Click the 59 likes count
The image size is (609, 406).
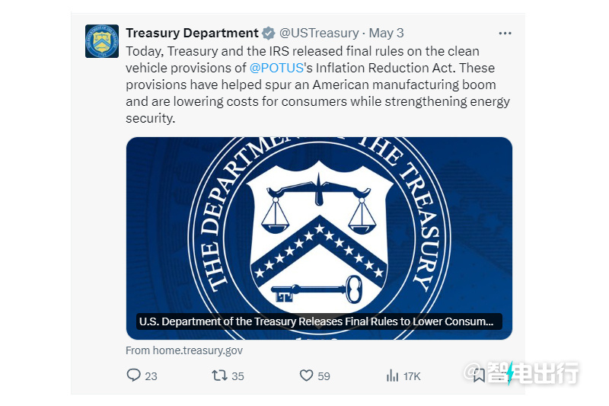(x=324, y=376)
